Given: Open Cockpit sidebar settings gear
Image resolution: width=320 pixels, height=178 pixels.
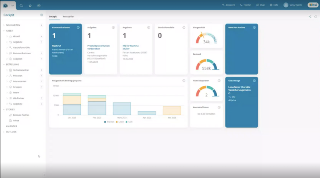Looking at the screenshot, I should pyautogui.click(x=42, y=15).
